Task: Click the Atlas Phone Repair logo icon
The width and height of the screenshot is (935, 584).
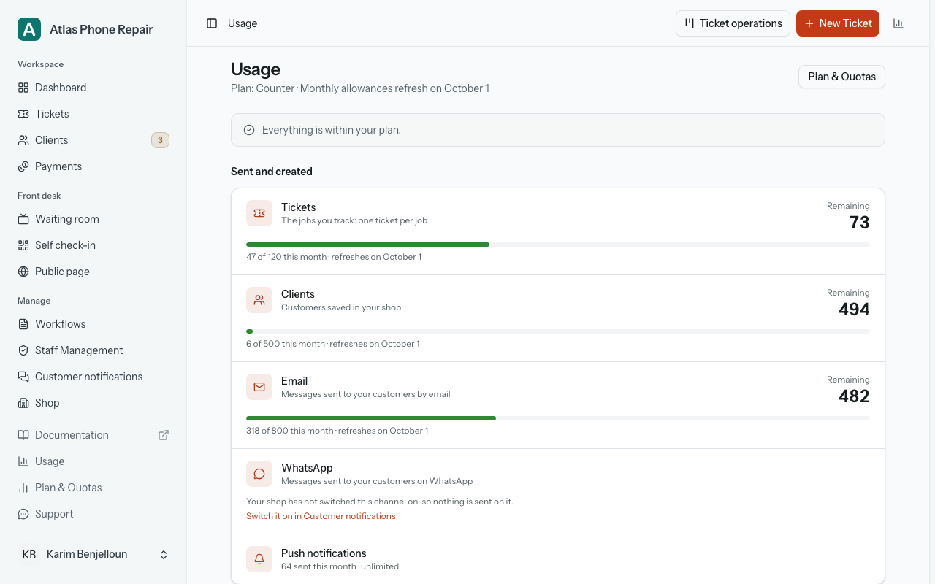Action: pyautogui.click(x=29, y=29)
